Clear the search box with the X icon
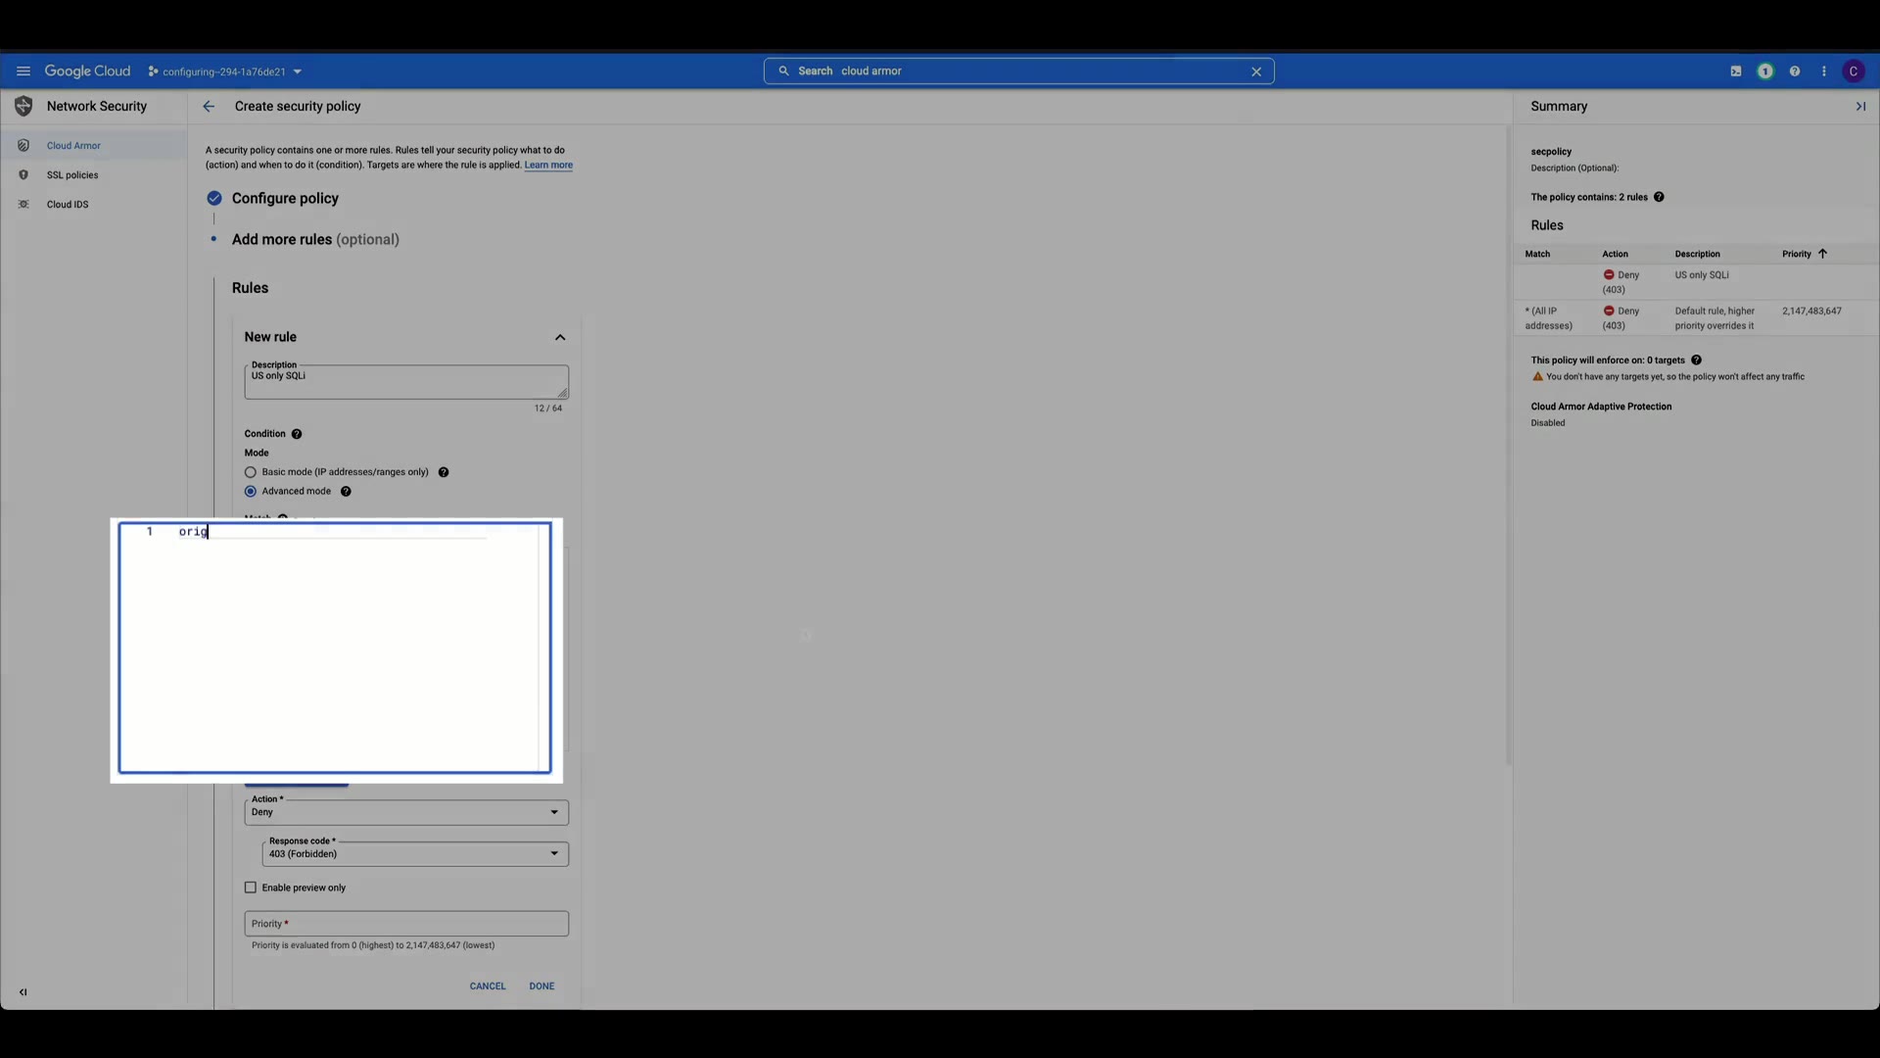 click(1256, 72)
